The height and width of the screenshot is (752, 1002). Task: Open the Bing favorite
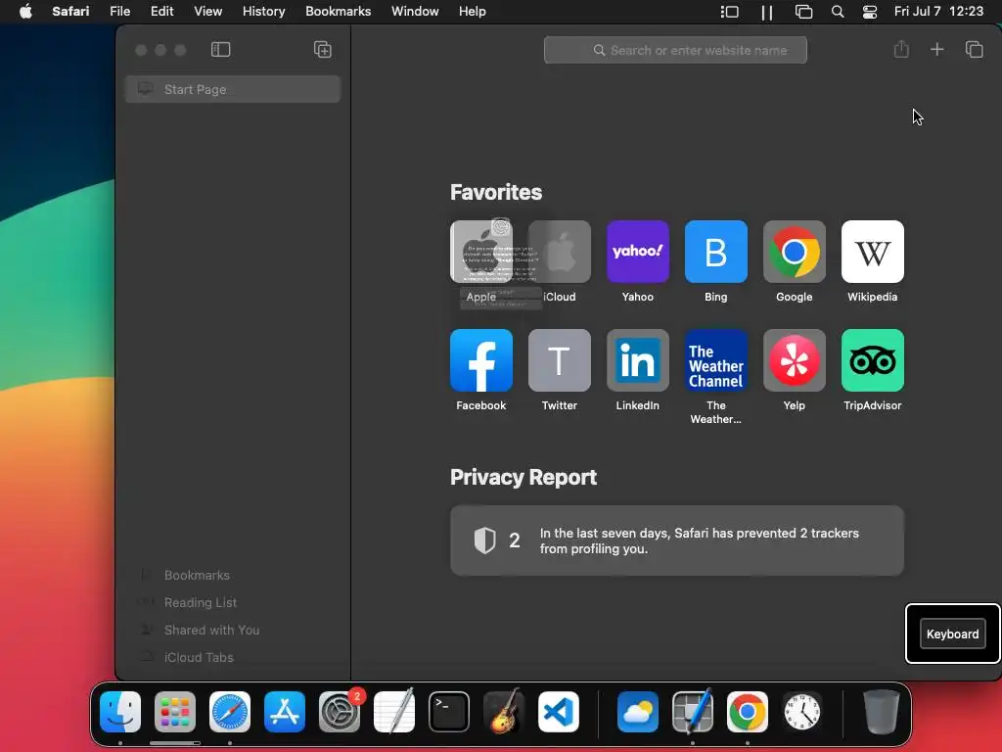(x=715, y=252)
